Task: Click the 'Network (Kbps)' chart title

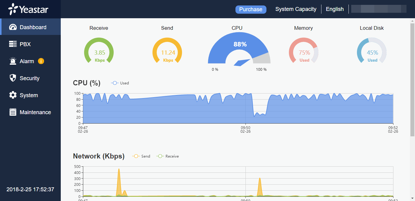Action: coord(99,156)
